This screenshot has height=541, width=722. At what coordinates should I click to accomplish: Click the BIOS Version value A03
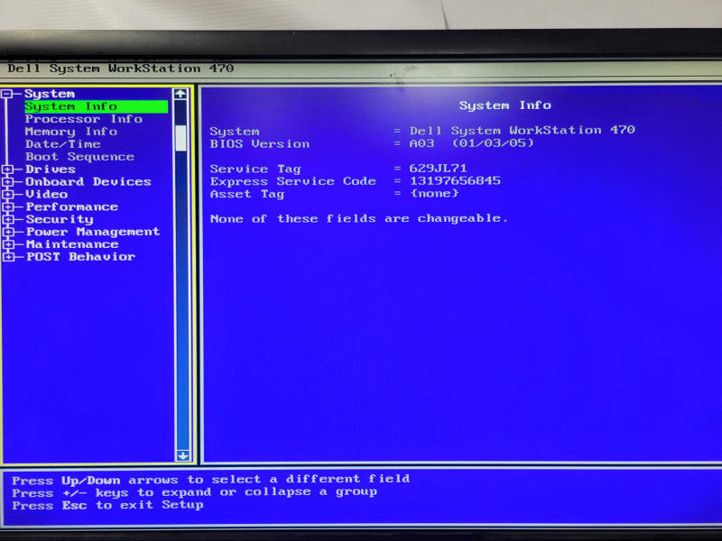[x=421, y=143]
